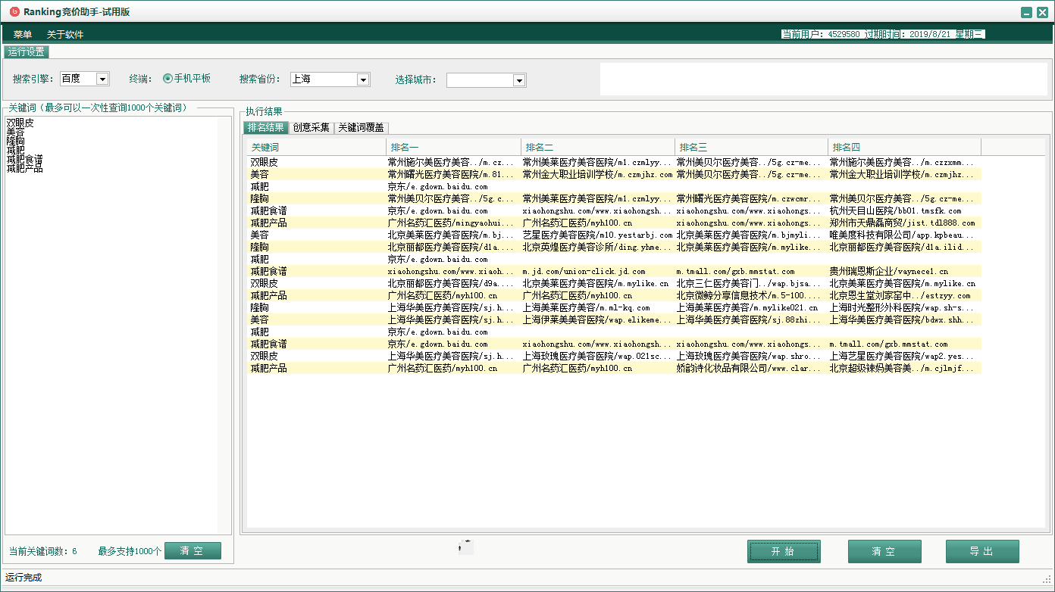Switch to the 创意采集 tab

(311, 127)
